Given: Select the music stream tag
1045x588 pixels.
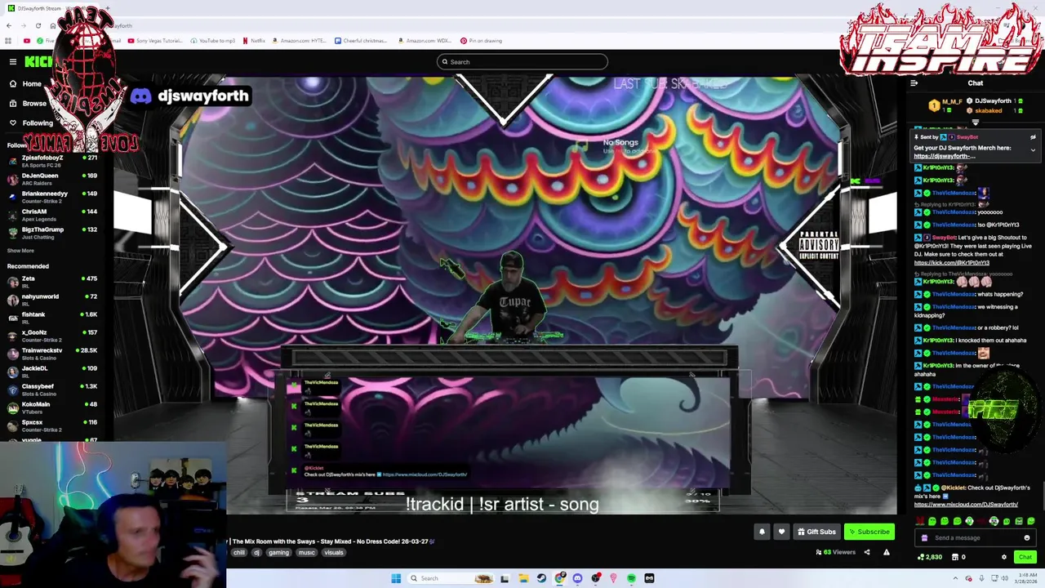Looking at the screenshot, I should coord(306,553).
